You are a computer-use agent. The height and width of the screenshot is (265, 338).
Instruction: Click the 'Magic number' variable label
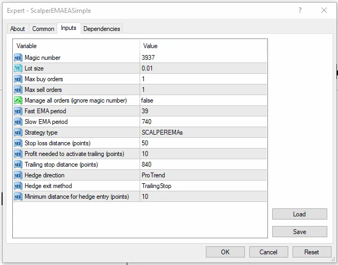[x=42, y=58]
